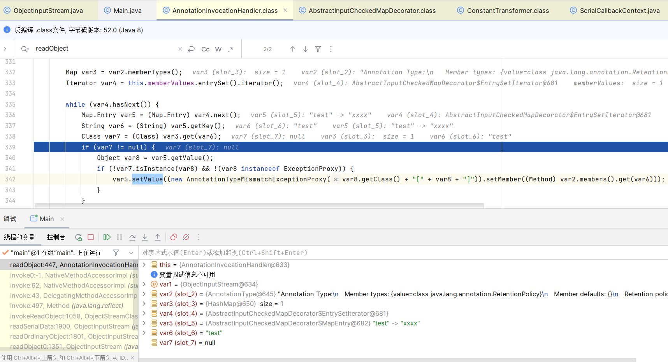
Task: Expand var5 MapEntry variable
Action: click(x=144, y=323)
